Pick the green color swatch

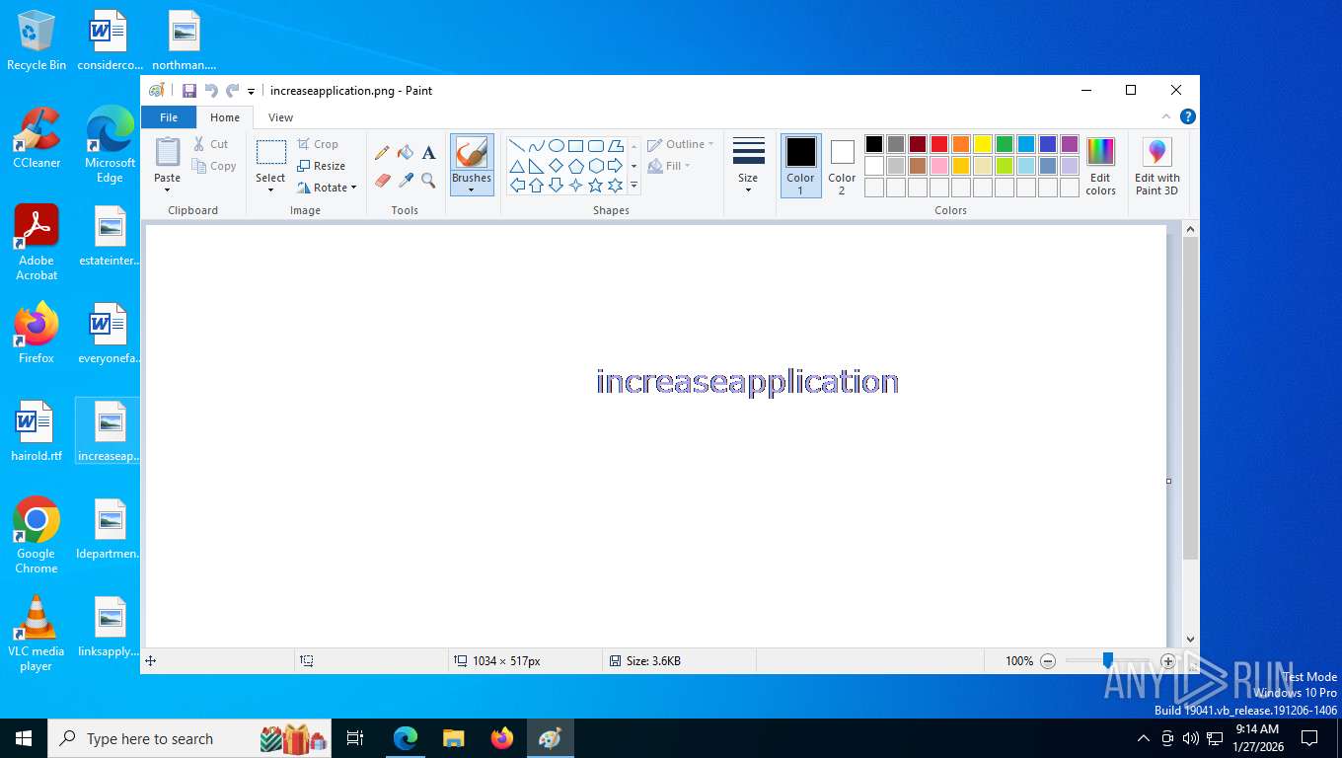point(1005,144)
